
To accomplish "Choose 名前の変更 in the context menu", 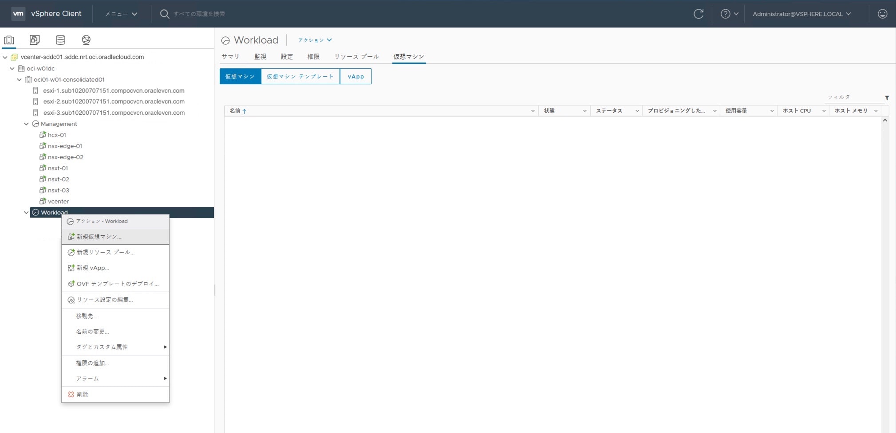I will [115, 332].
